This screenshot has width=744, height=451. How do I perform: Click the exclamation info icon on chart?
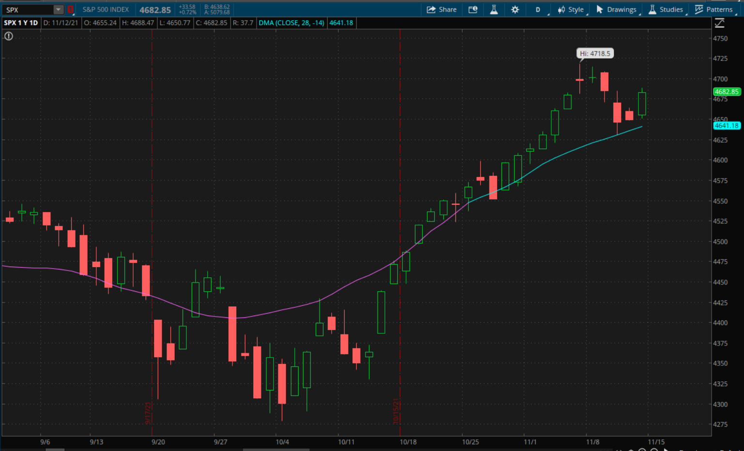9,36
